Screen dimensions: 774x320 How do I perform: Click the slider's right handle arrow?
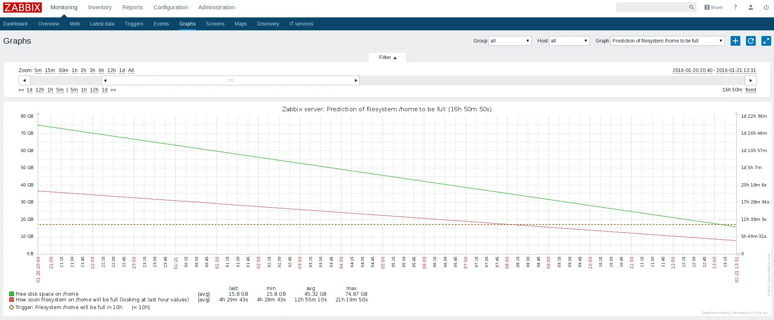click(x=356, y=81)
